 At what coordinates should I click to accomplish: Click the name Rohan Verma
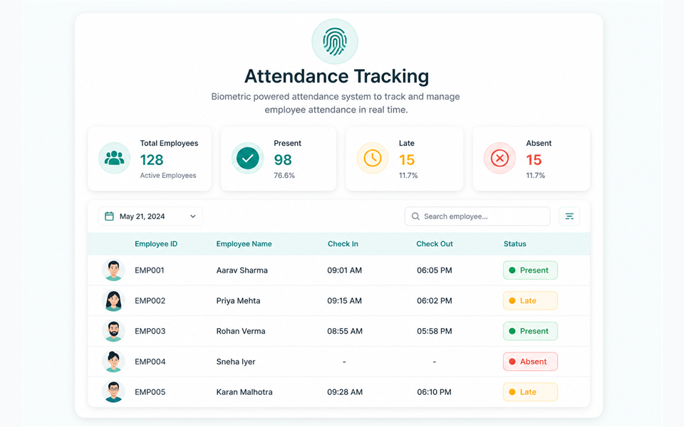click(x=241, y=331)
